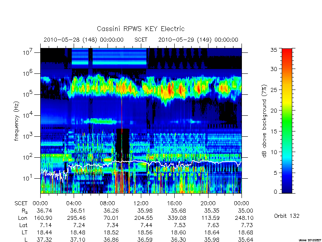Click the 'LT' row label
Viewport: 322px width, 242px height.
click(x=25, y=232)
